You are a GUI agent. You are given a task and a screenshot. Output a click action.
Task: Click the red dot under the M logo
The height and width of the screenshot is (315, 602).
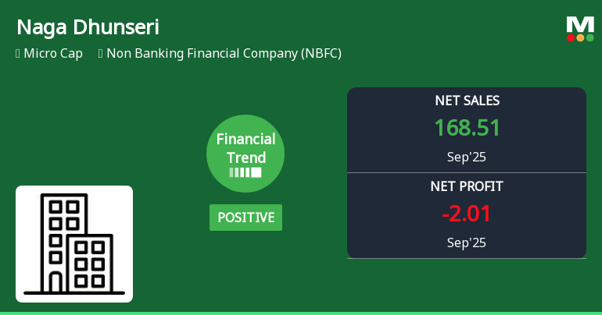pos(572,37)
